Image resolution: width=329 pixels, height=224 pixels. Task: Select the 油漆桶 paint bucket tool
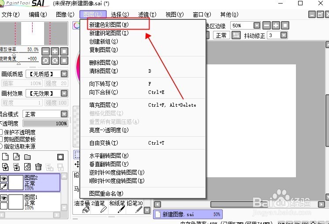[82, 207]
